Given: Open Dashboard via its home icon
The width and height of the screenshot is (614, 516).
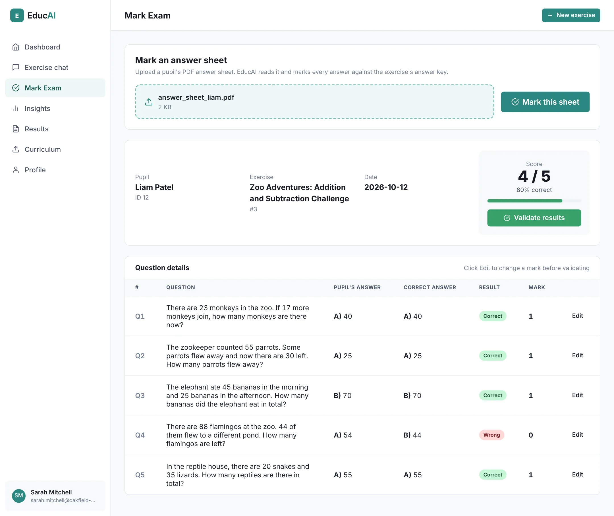Looking at the screenshot, I should [x=16, y=47].
